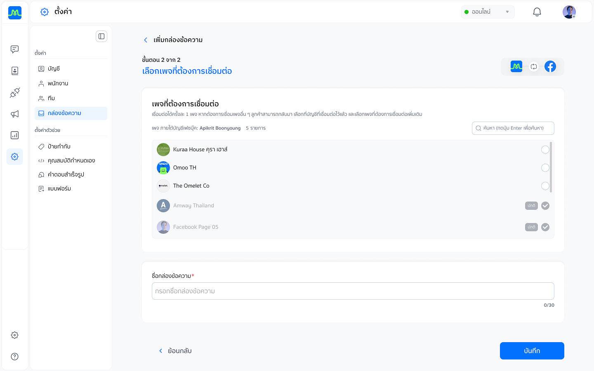The image size is (594, 371).
Task: Collapse the settings sidebar panel icon
Action: 101,36
